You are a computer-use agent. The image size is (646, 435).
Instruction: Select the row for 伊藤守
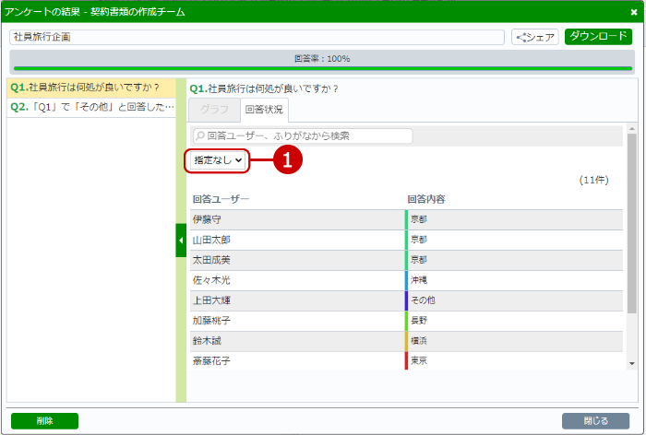[406, 219]
